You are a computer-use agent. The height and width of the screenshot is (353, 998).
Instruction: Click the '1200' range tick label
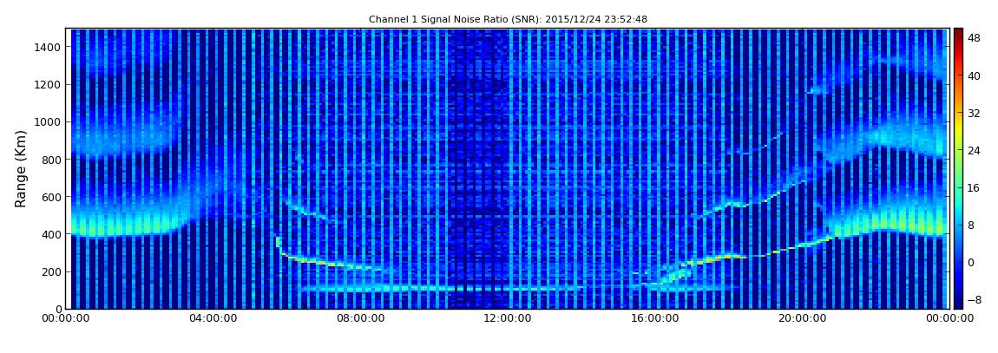[x=49, y=85]
